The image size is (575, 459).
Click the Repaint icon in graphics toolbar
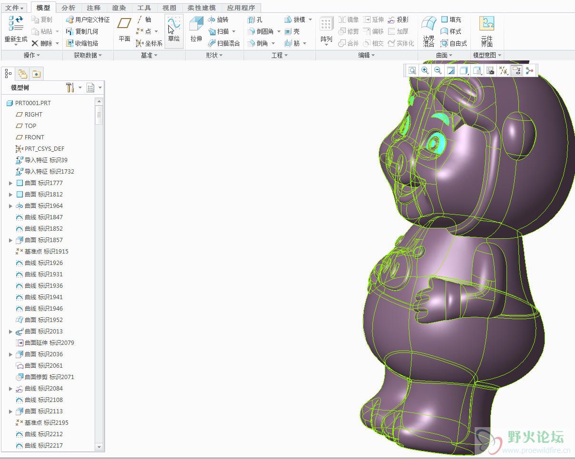click(451, 71)
